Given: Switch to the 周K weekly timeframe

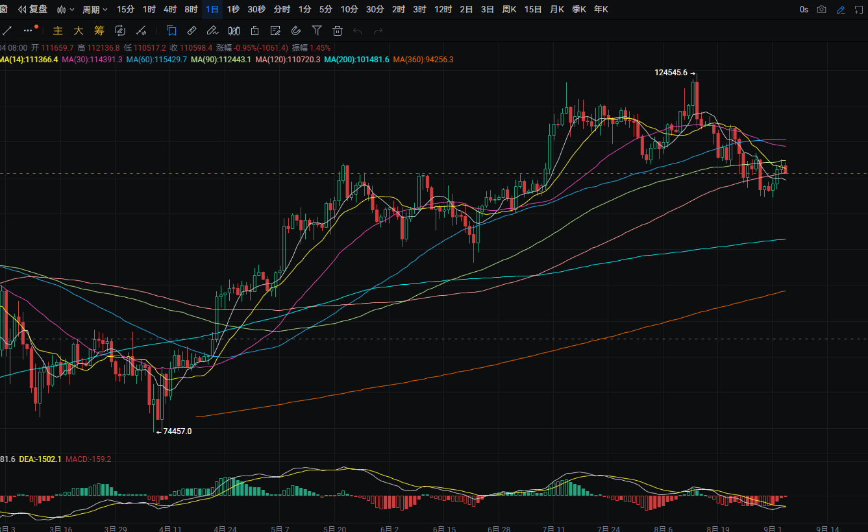Looking at the screenshot, I should [x=510, y=10].
